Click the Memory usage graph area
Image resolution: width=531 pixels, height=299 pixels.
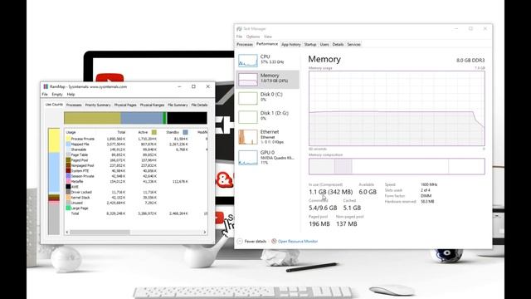tap(397, 109)
